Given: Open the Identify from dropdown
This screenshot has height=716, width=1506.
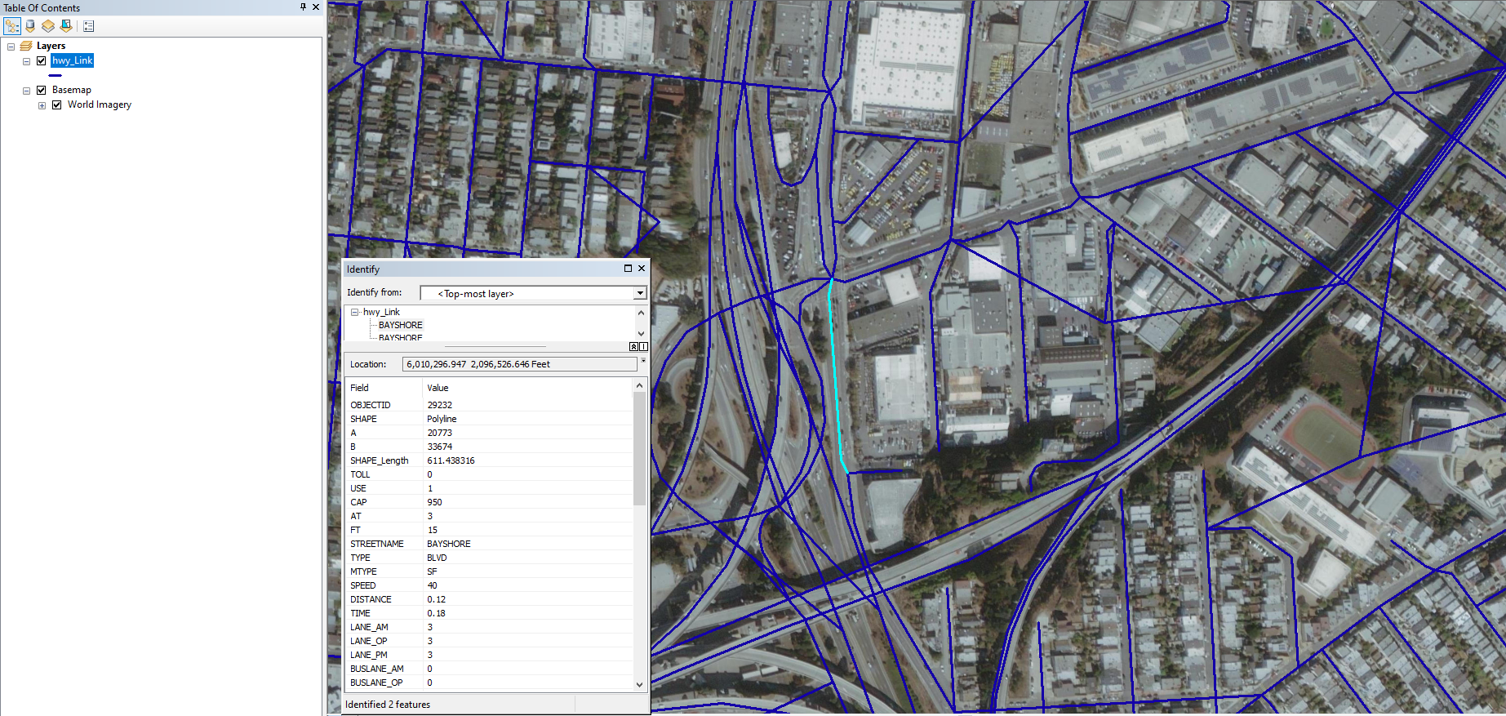Looking at the screenshot, I should pos(640,293).
